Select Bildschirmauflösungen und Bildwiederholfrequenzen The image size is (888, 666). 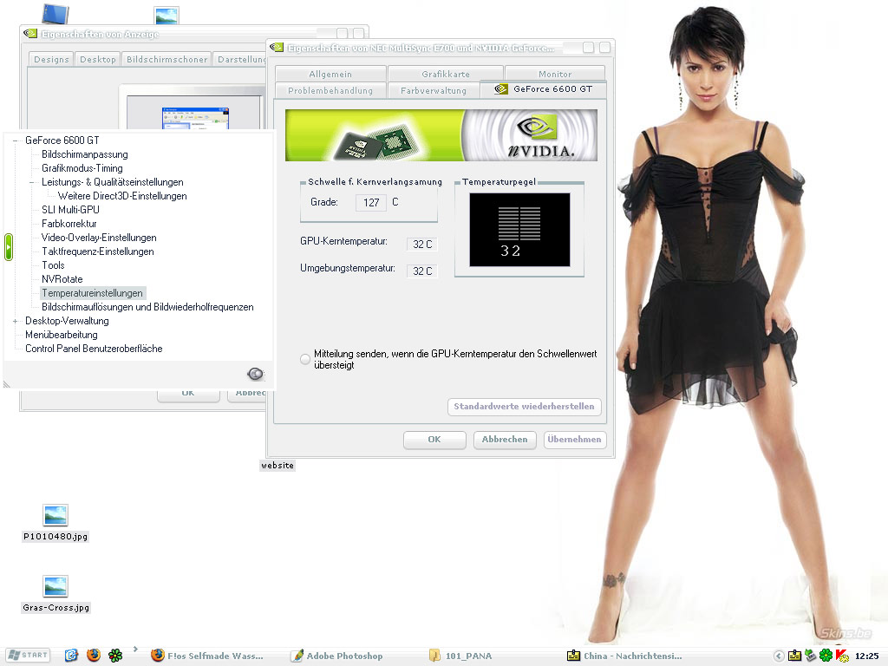(x=147, y=307)
